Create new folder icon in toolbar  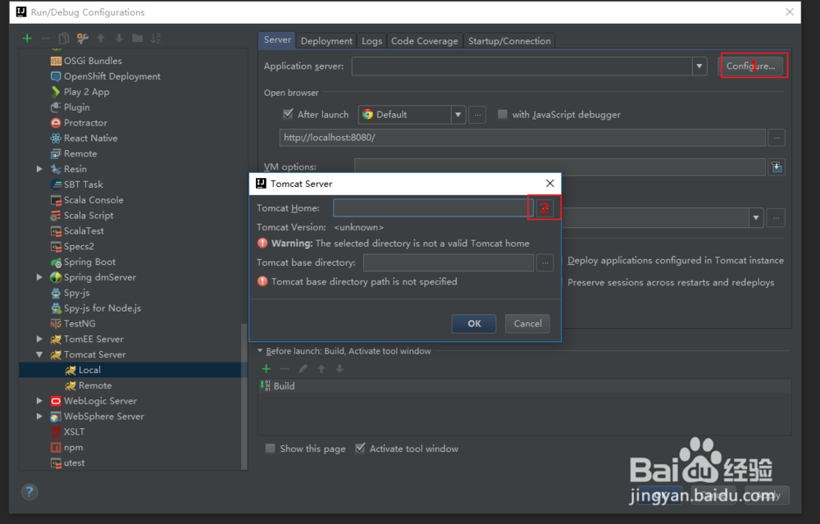[138, 39]
